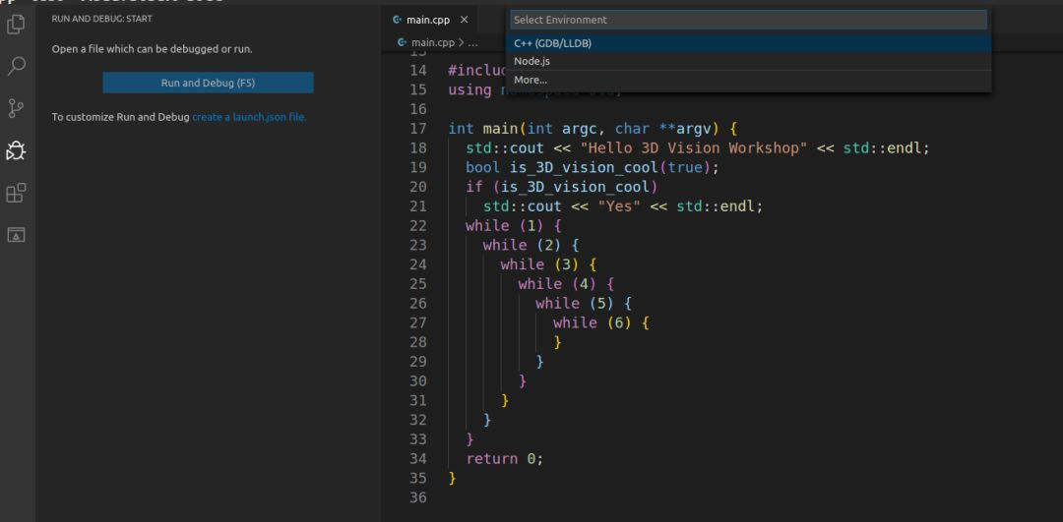Click line number 22 in the gutter
The image size is (1063, 522).
tap(418, 225)
